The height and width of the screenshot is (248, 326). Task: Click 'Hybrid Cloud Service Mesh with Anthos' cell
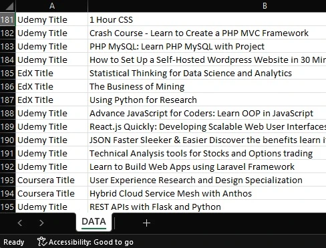(207, 193)
